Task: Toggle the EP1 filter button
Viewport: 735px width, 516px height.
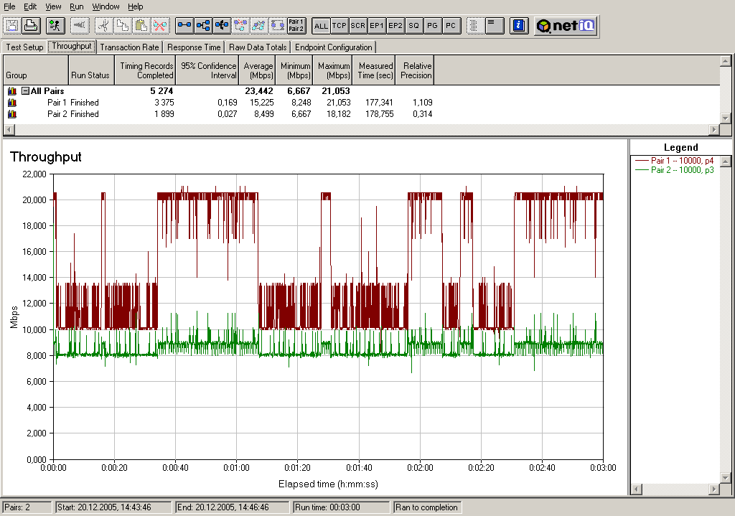Action: coord(376,26)
